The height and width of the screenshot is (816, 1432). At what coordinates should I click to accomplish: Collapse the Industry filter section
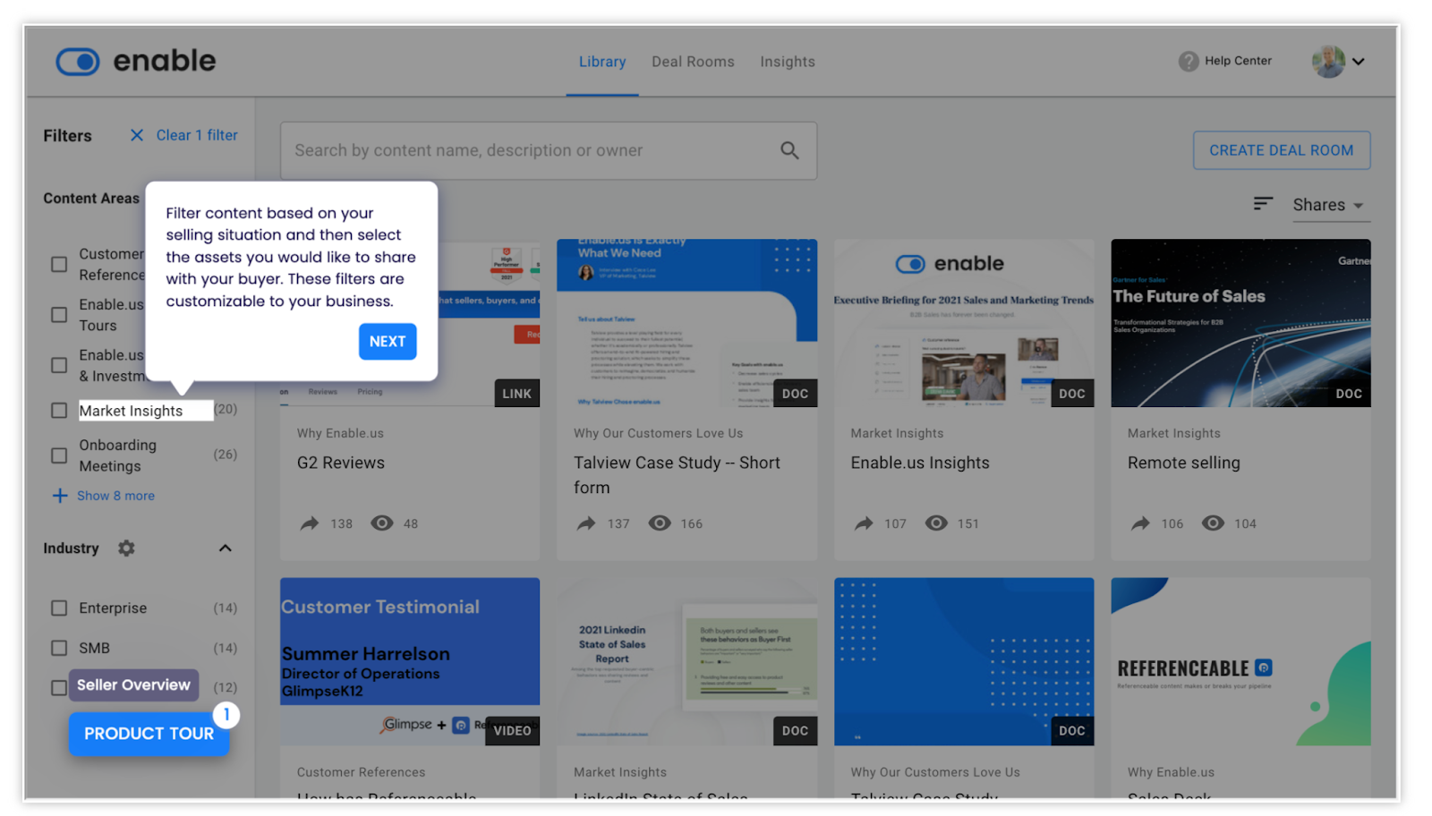point(225,548)
